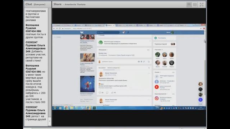This screenshot has width=230, height=129.
Task: Select the active VK browser tab
Action: point(110,25)
